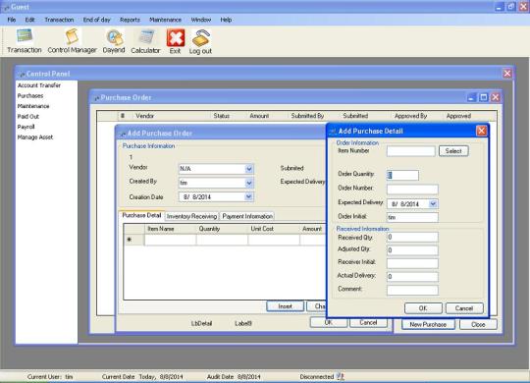Expand the Created By dropdown
The width and height of the screenshot is (530, 383).
[x=248, y=183]
